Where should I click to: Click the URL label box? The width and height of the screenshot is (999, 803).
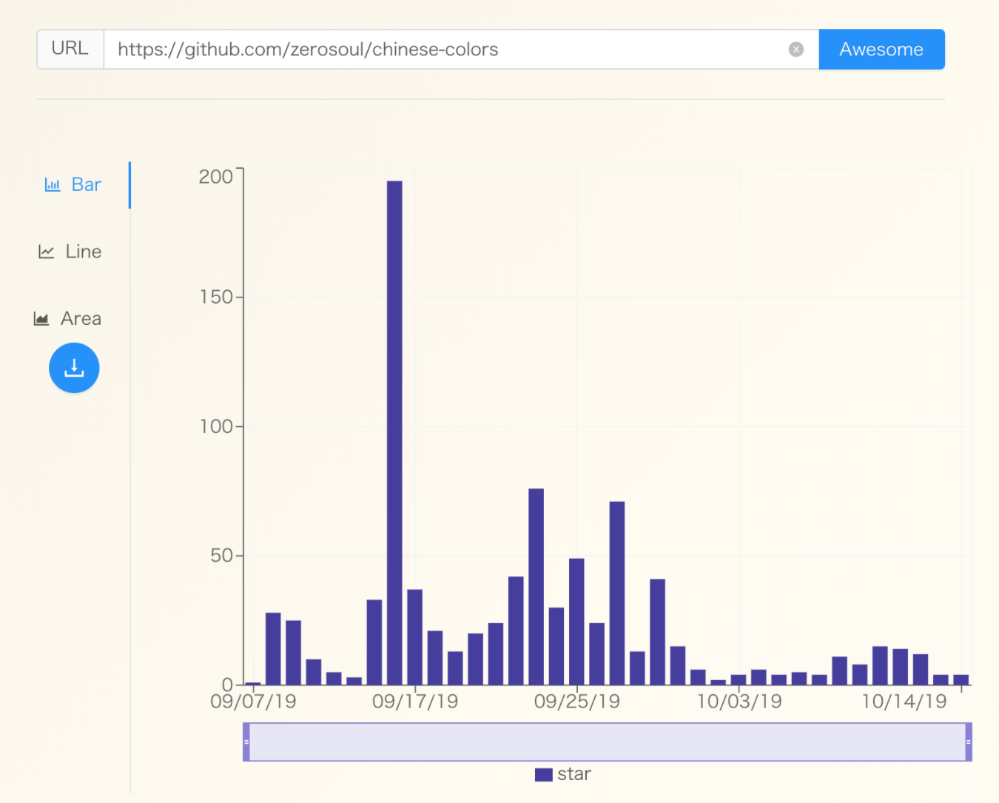(70, 49)
